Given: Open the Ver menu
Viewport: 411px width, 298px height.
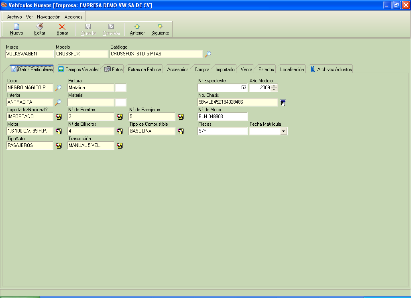Looking at the screenshot, I should click(x=29, y=17).
